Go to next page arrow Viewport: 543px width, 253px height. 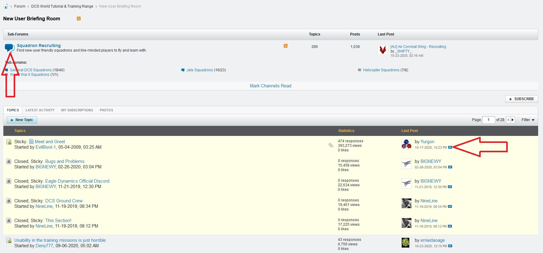click(513, 120)
